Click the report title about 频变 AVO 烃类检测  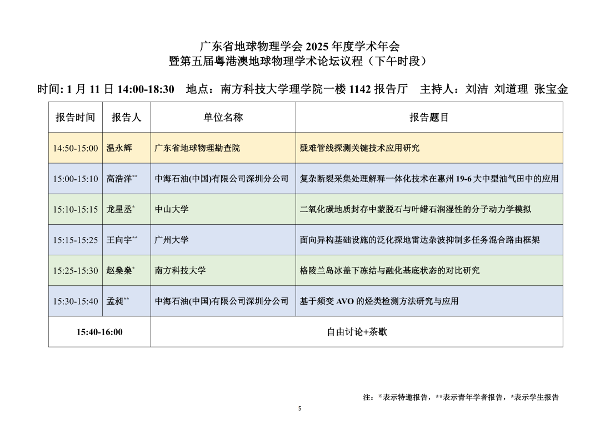(x=379, y=301)
